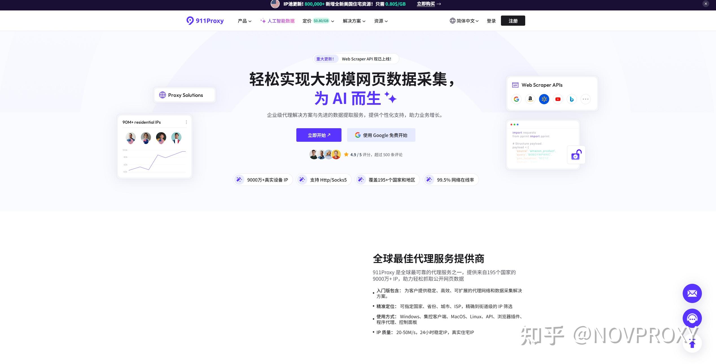Click the YouTube icon under Web Scraper APIs
The width and height of the screenshot is (716, 364).
pos(558,99)
